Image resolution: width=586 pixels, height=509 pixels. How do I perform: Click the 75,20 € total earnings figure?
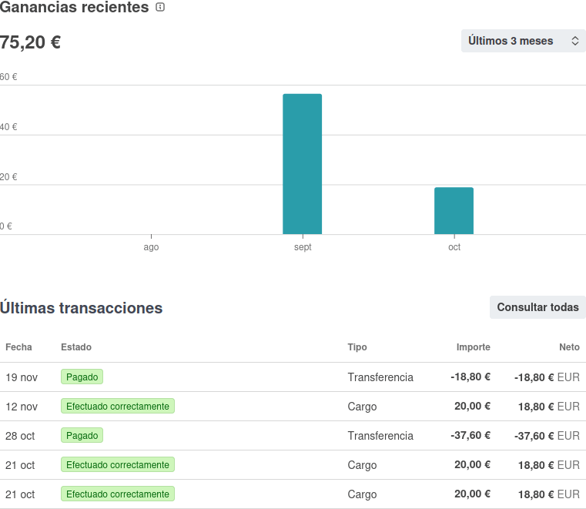click(30, 42)
